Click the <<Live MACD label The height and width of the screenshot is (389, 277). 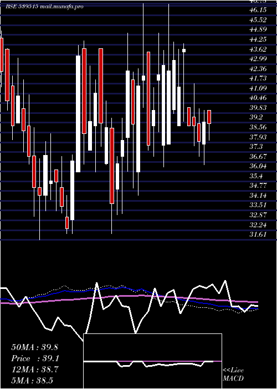[233, 375]
